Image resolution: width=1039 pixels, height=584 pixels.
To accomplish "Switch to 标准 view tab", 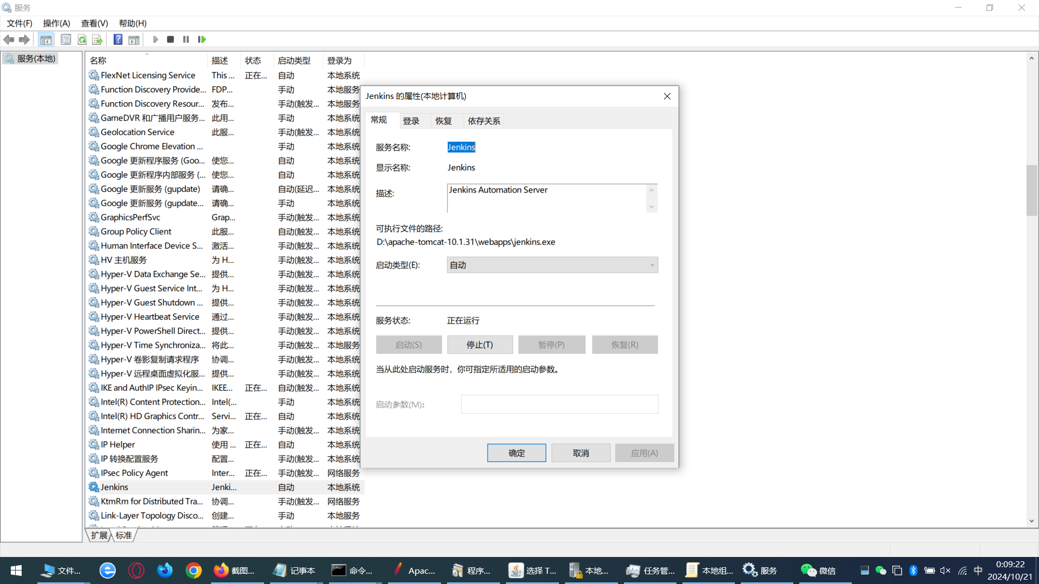I will [124, 535].
